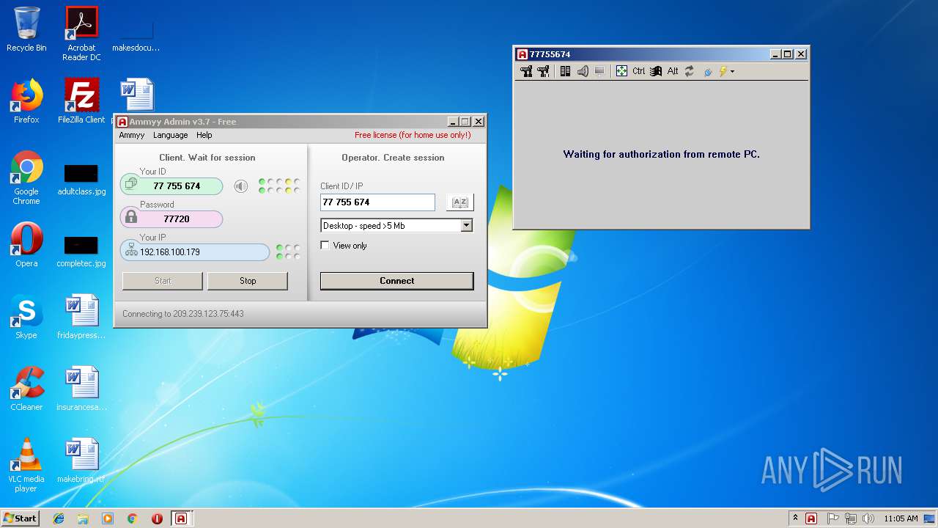Screen dimensions: 938x528
Task: Click the disabled Start button in Ammyy
Action: pos(163,281)
